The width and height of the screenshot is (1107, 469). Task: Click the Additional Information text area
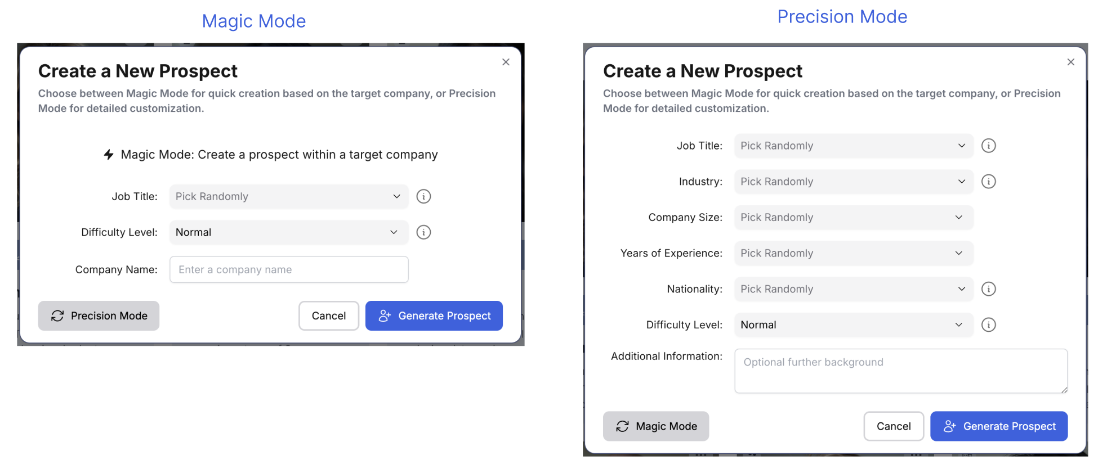[900, 371]
